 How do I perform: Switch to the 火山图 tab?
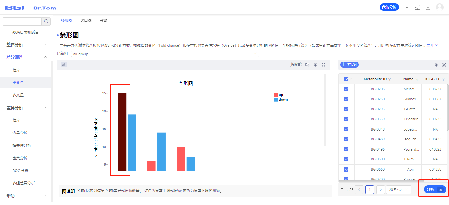86,20
